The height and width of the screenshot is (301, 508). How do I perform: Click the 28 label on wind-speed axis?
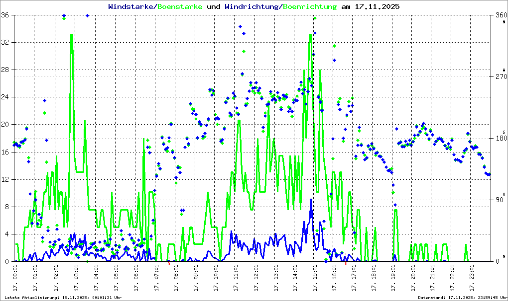5,70
